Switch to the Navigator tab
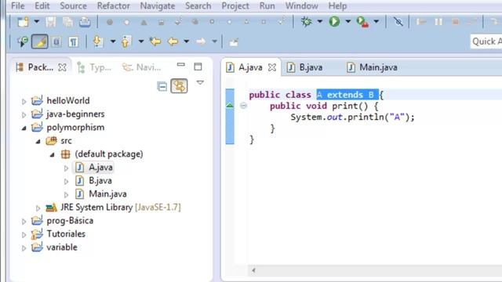Image resolution: width=502 pixels, height=282 pixels. (141, 67)
